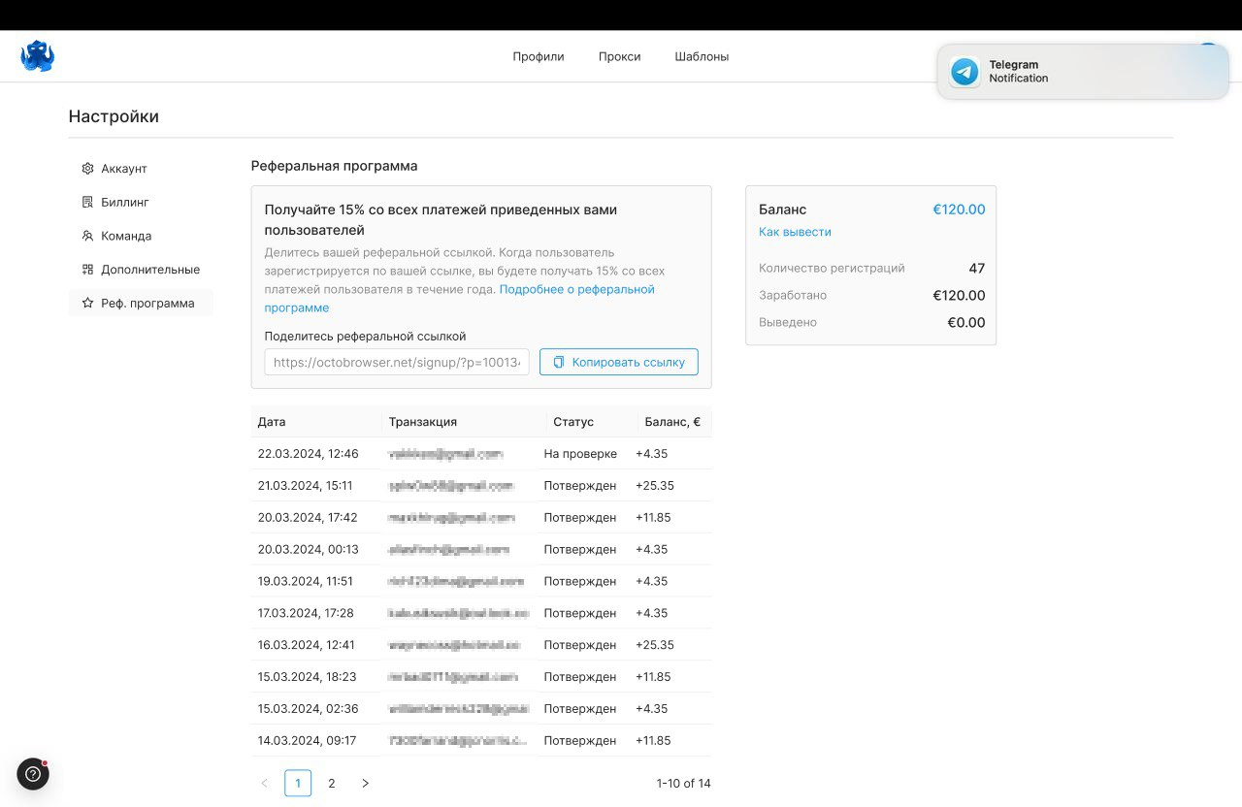Click the Дополнительные grid icon

(87, 270)
